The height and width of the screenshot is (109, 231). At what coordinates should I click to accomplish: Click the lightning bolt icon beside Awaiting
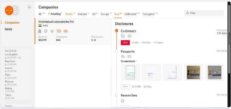[x=49, y=14]
